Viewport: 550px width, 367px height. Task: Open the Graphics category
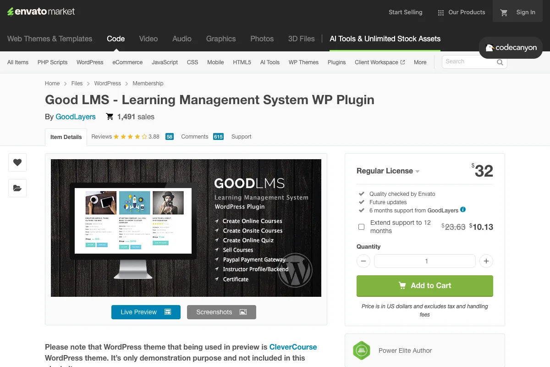[221, 39]
